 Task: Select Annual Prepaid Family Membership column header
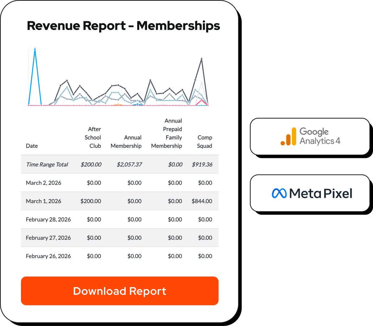click(167, 133)
